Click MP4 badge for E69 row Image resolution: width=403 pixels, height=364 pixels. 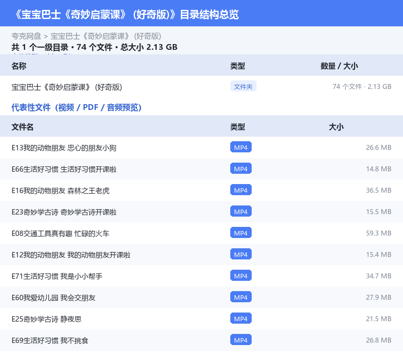coord(241,340)
